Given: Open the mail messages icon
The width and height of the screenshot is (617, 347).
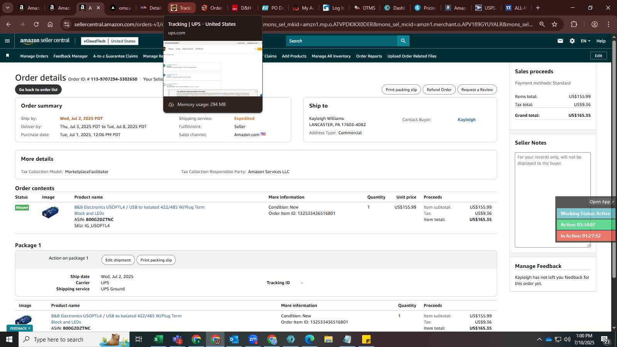Looking at the screenshot, I should [560, 41].
